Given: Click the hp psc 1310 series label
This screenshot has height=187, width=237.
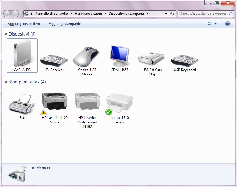Looking at the screenshot, I should pyautogui.click(x=120, y=120).
